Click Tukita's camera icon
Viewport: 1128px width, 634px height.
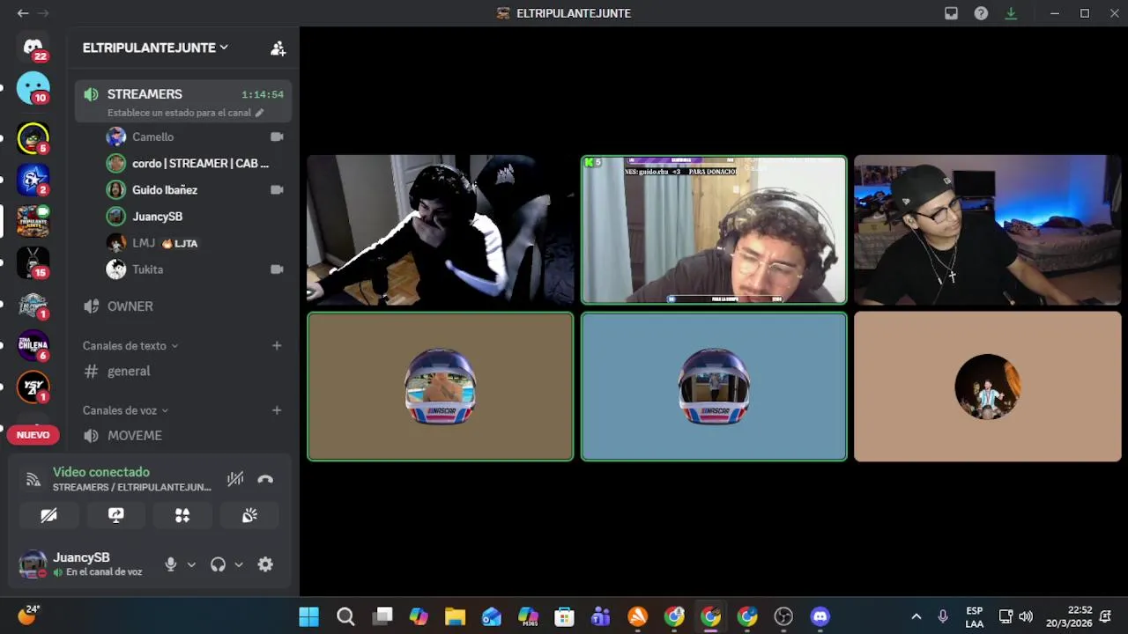pos(277,269)
